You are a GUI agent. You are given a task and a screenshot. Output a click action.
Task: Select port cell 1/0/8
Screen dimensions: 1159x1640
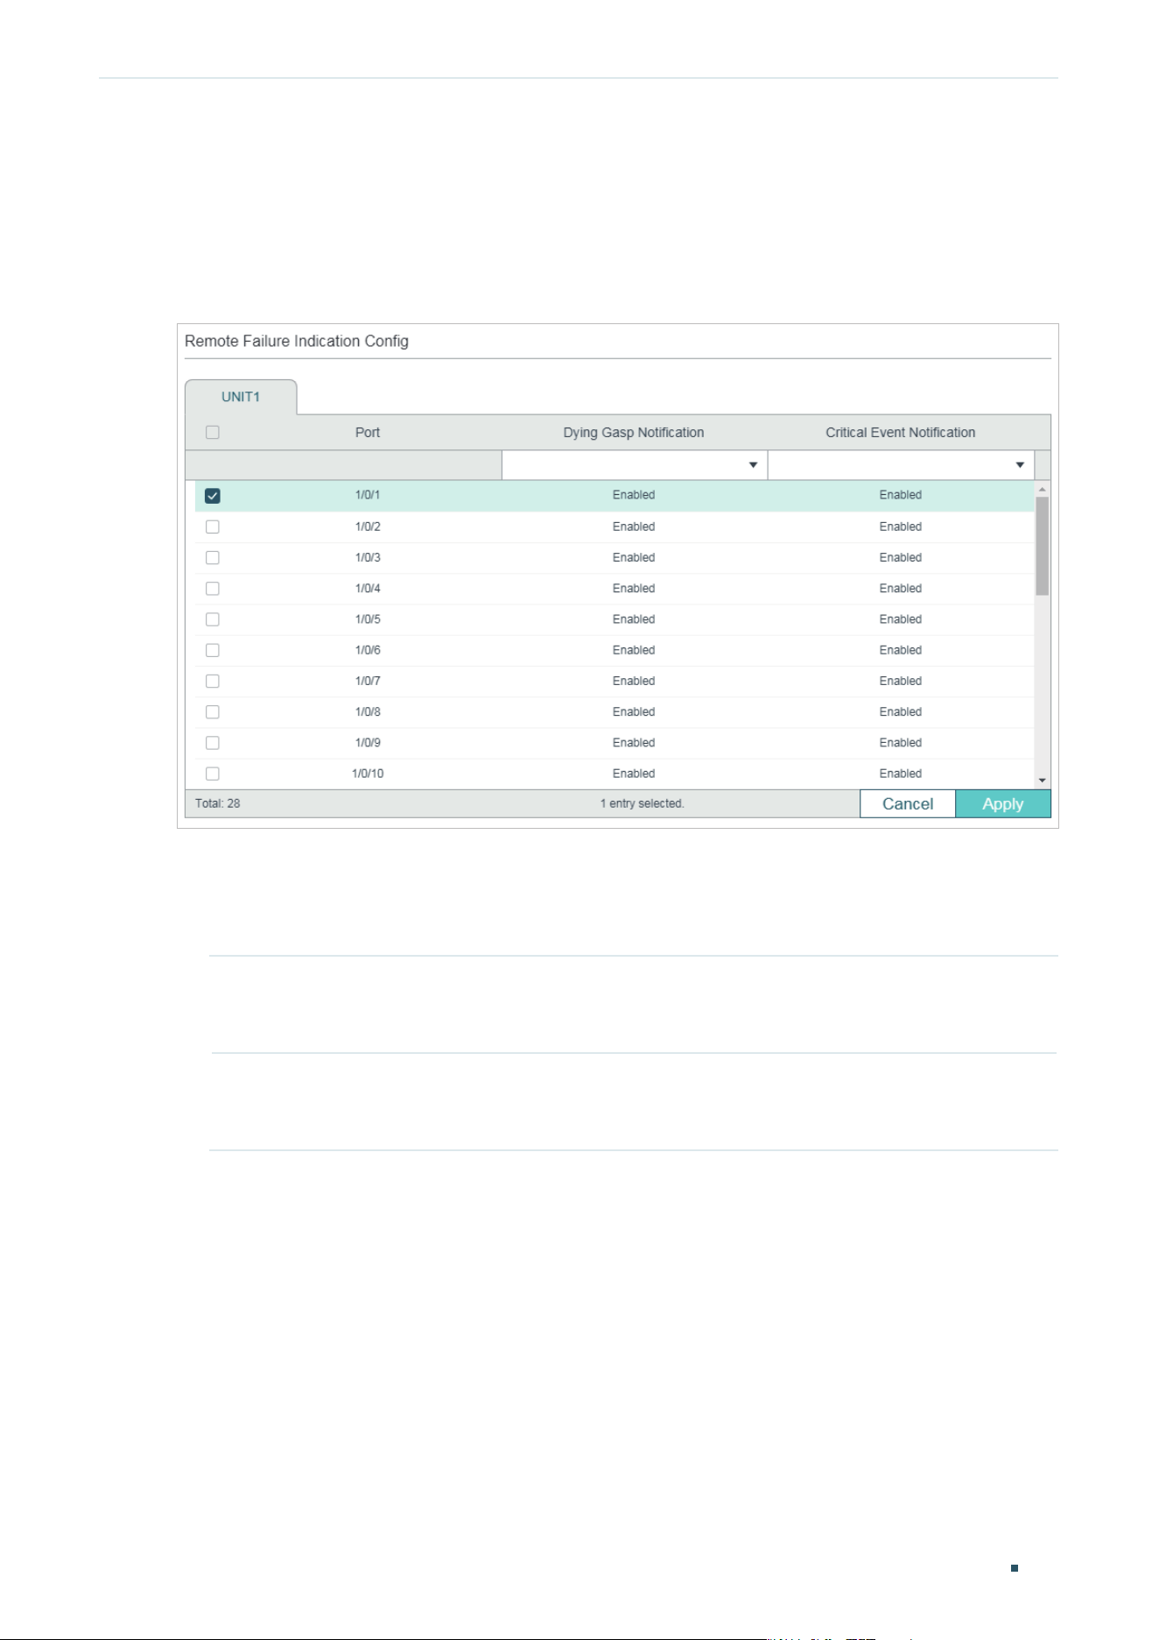coord(368,712)
